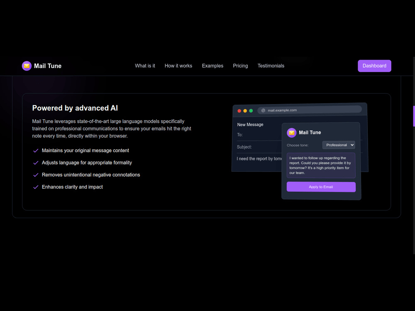415x311 pixels.
Task: Click the mail.example.com address bar
Action: click(x=310, y=110)
